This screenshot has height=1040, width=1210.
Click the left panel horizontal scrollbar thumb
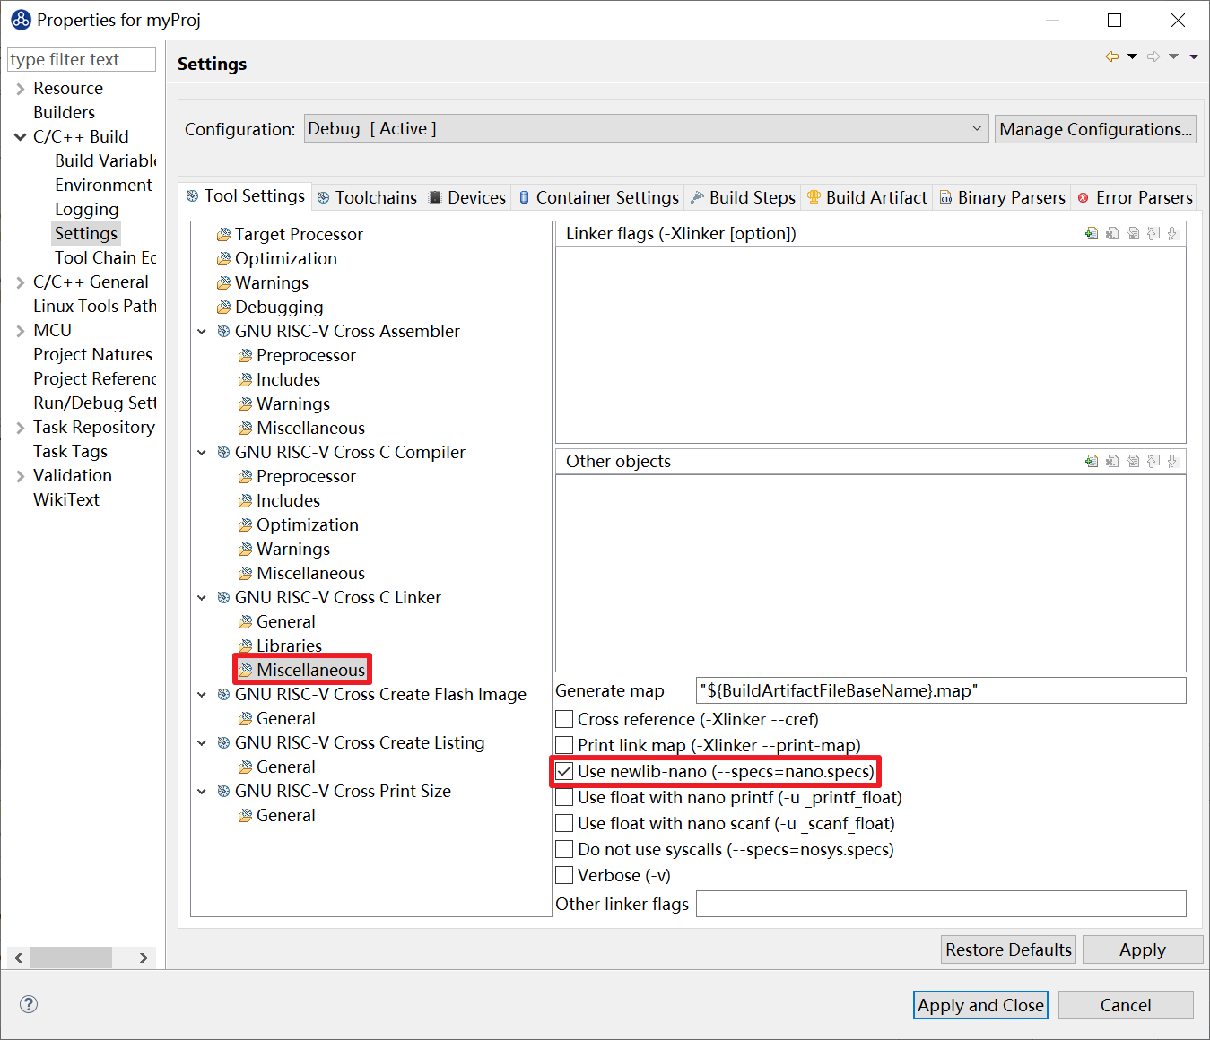click(72, 958)
